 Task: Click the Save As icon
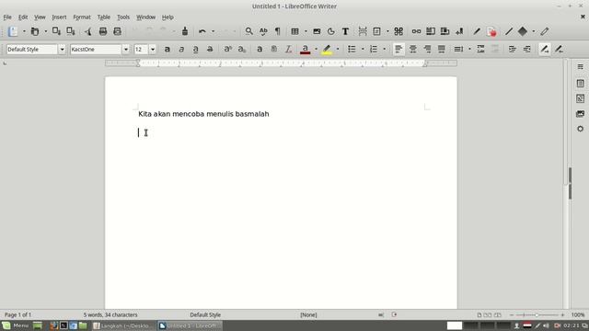point(71,31)
